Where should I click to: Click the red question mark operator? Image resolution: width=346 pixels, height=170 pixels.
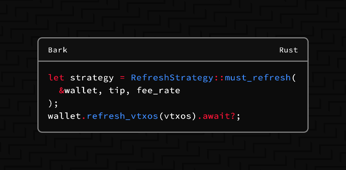click(x=234, y=116)
